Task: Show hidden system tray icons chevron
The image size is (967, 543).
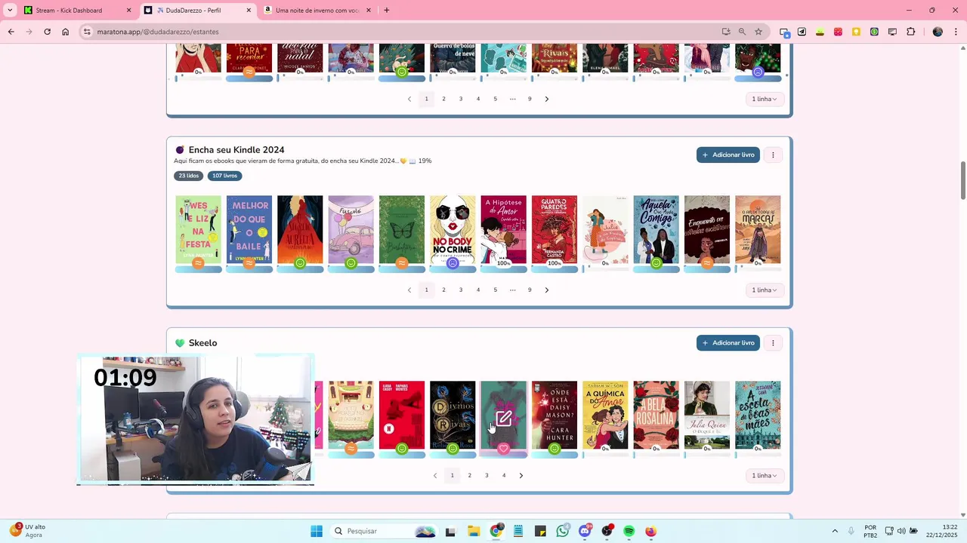Action: [835, 531]
